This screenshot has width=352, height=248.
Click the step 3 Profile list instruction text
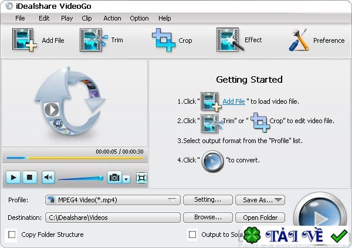point(240,141)
